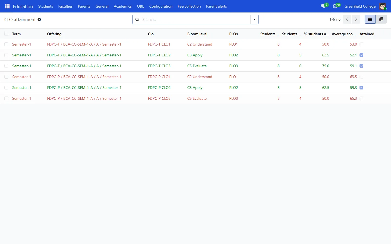
Task: Sort by the Bloom level column
Action: point(197,34)
